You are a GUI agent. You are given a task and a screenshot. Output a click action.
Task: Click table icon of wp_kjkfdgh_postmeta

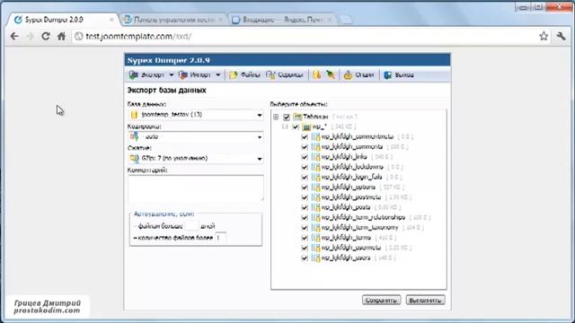[315, 197]
